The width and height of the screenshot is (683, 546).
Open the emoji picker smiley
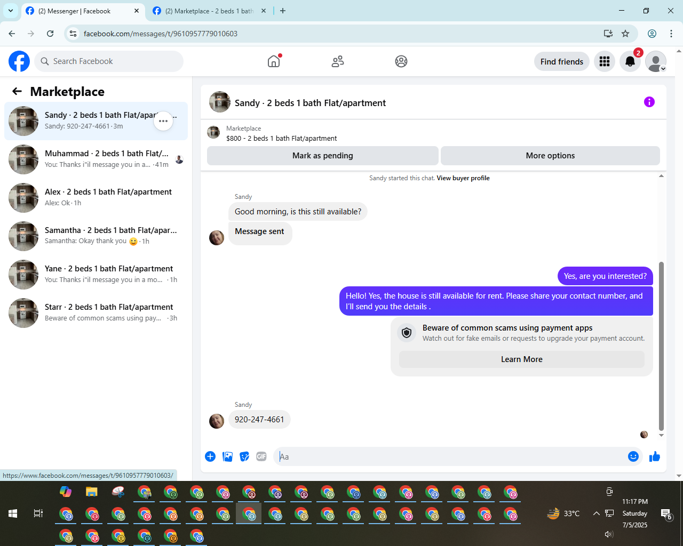click(x=633, y=456)
